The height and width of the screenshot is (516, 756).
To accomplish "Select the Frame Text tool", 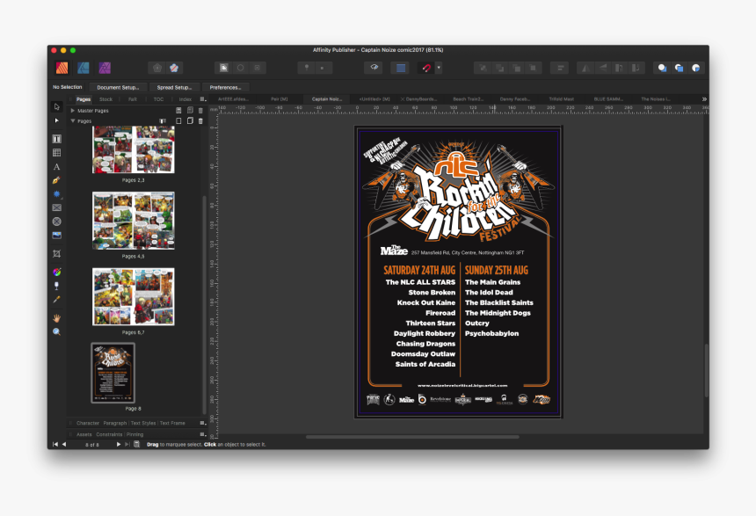I will tap(56, 139).
